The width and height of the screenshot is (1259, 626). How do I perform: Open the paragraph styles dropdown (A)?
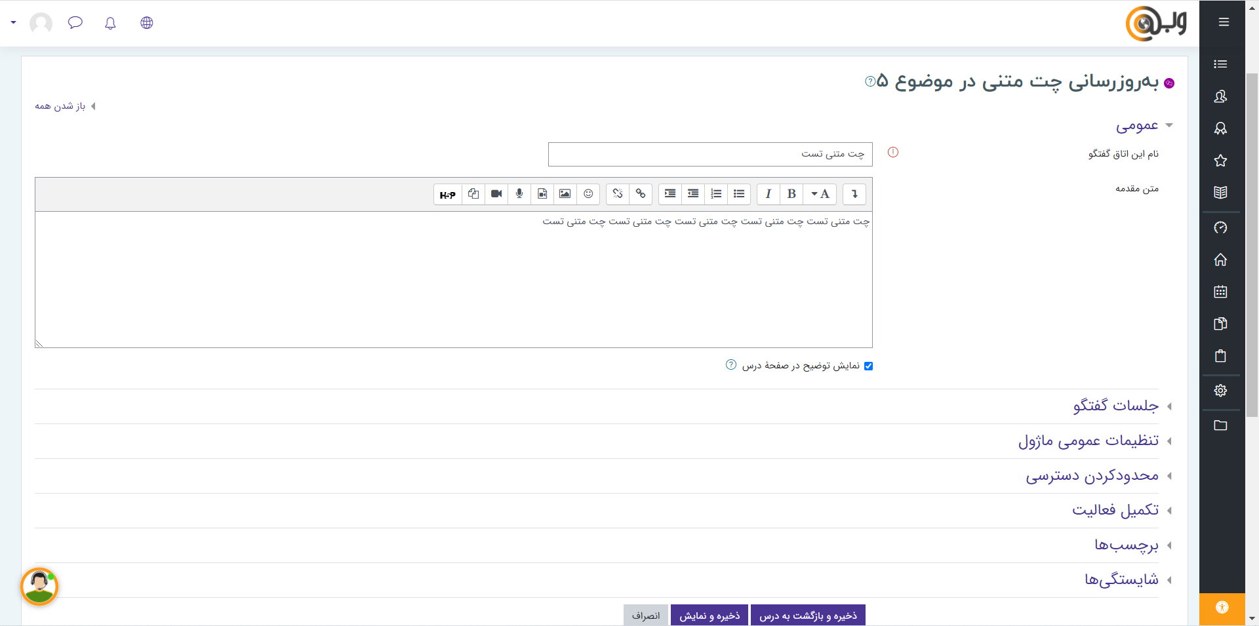tap(820, 194)
